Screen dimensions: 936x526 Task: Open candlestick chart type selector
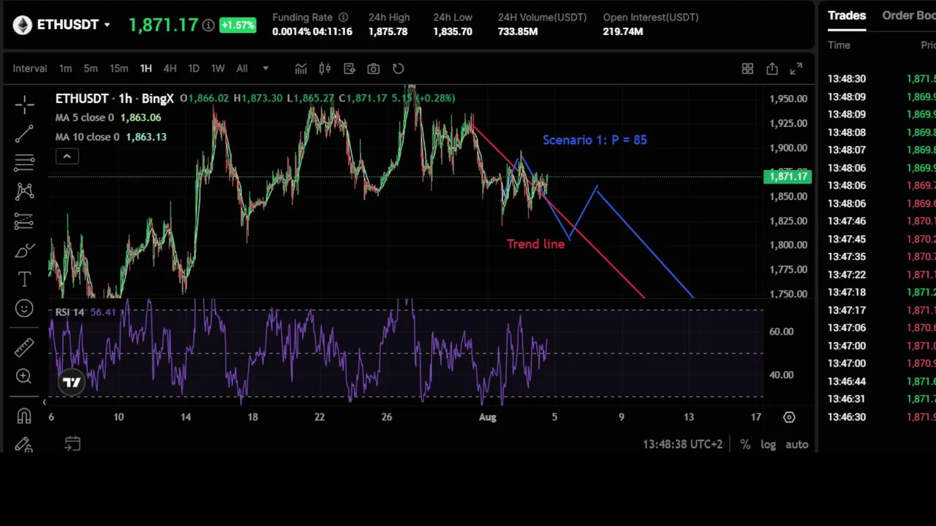[325, 69]
